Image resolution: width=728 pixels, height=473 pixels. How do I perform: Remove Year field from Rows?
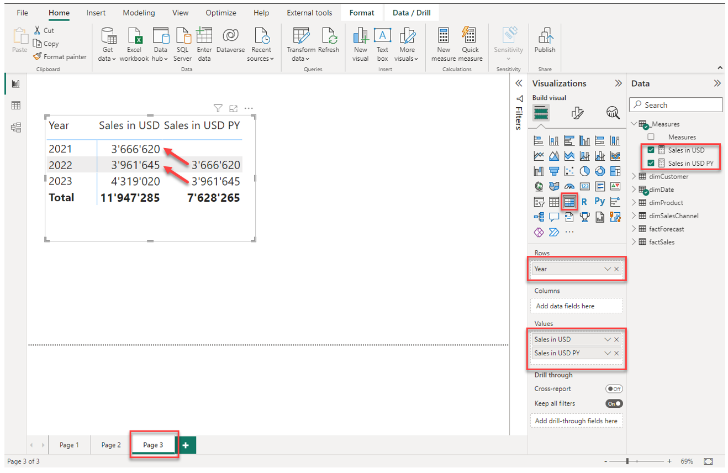[616, 269]
